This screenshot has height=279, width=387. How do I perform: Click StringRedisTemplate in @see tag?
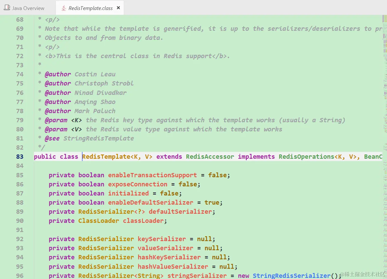[98, 138]
